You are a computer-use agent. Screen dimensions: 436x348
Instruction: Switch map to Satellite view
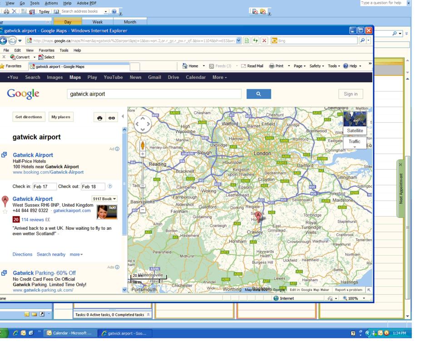click(355, 130)
